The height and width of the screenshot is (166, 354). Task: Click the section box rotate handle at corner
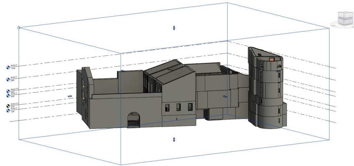coord(19,27)
